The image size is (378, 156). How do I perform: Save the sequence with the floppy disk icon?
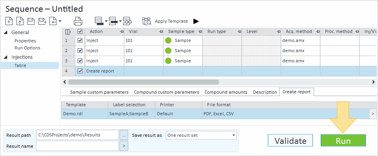tap(31, 21)
